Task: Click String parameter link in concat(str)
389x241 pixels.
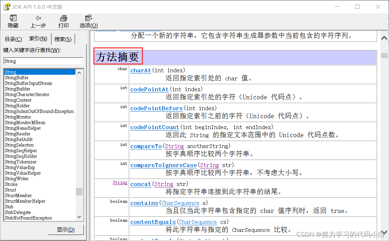Action: point(164,184)
